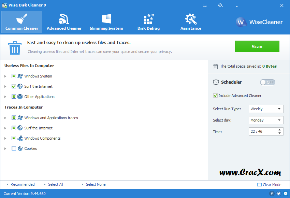
Task: Toggle Surf the Internet checkbox under Traces
Action: point(14,128)
